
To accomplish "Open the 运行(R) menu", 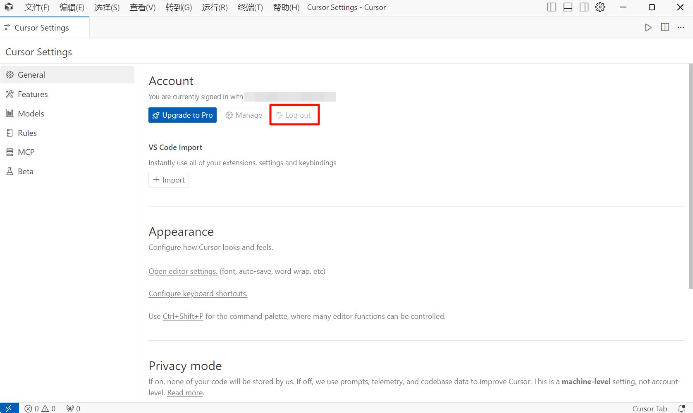I will click(x=215, y=7).
